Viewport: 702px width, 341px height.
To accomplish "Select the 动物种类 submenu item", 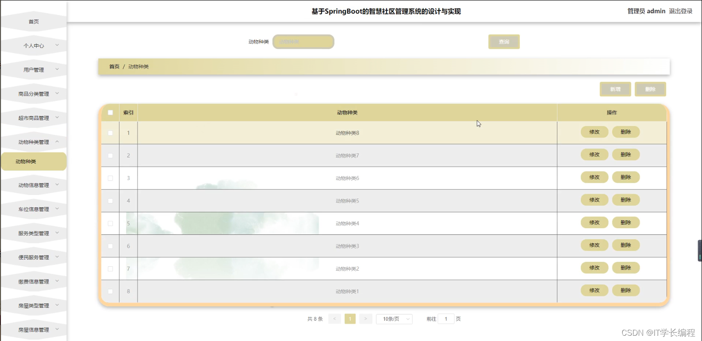I will 34,161.
